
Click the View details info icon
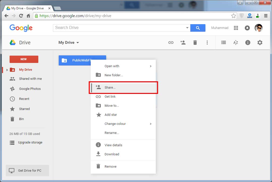(x=248, y=43)
